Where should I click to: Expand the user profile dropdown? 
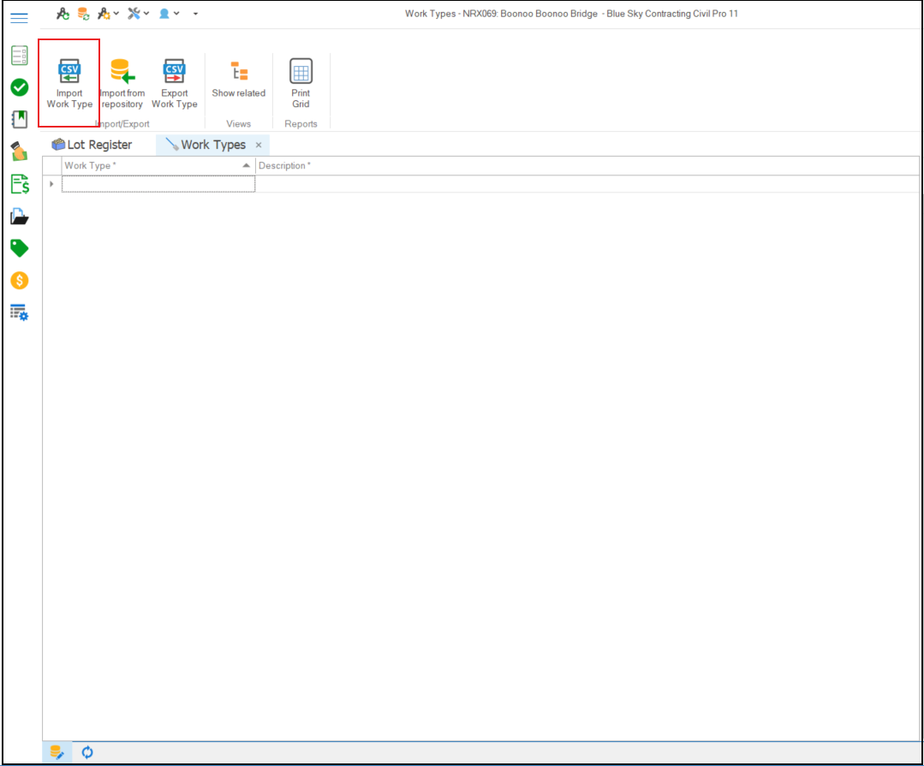point(169,14)
